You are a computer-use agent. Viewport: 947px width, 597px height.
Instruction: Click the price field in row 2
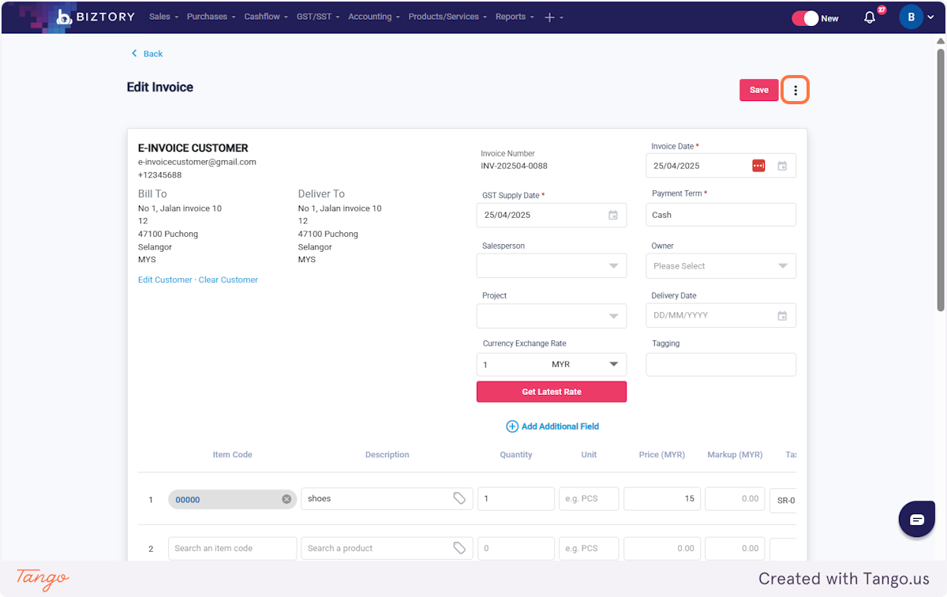[x=662, y=548]
